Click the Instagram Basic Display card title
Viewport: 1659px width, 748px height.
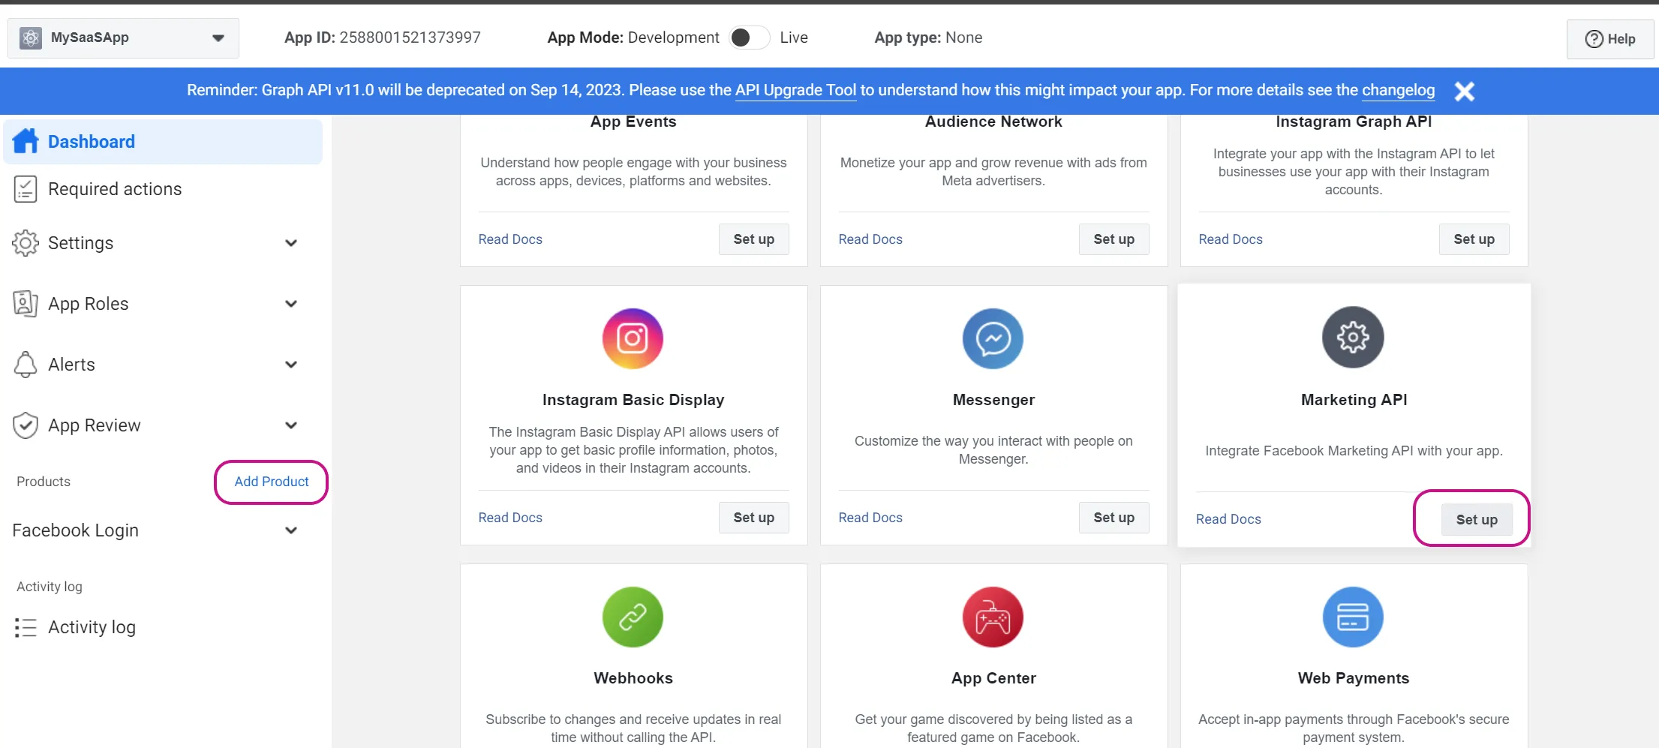coord(633,400)
